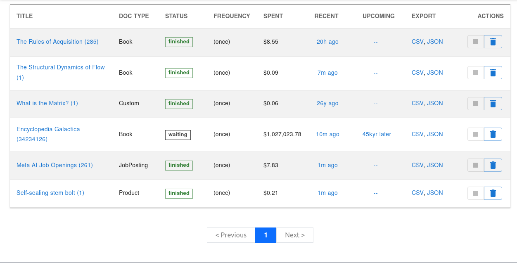
Task: Open "Meta AI Job Openings (261)" details
Action: click(x=55, y=165)
